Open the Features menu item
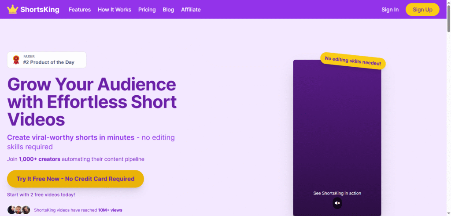451x216 pixels. (x=80, y=10)
